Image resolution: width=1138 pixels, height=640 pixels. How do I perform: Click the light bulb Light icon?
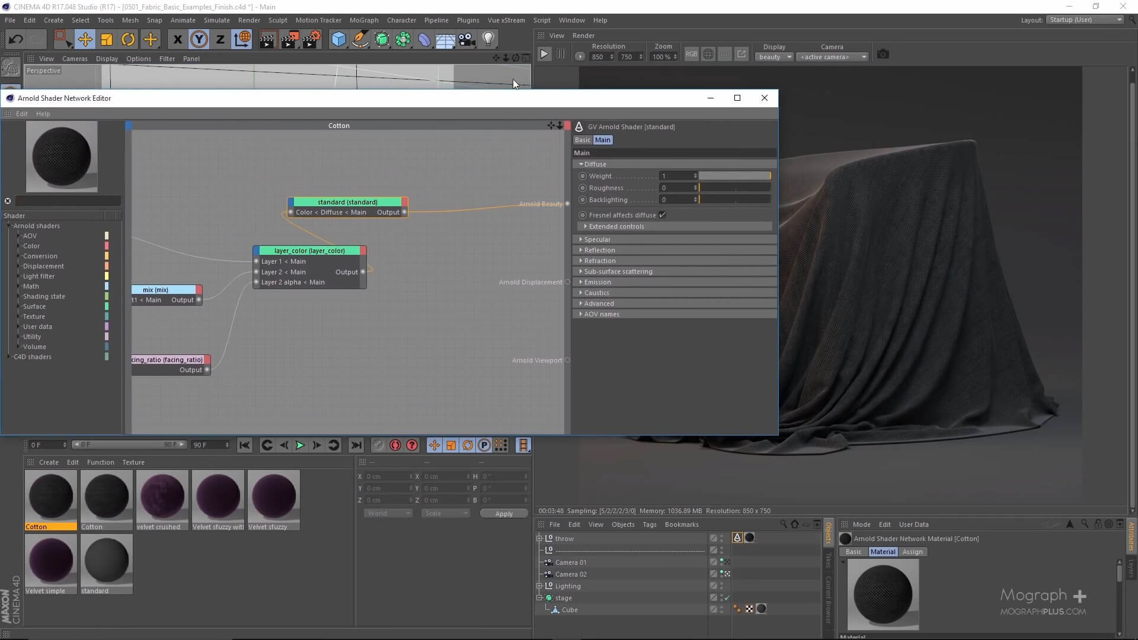pos(488,40)
